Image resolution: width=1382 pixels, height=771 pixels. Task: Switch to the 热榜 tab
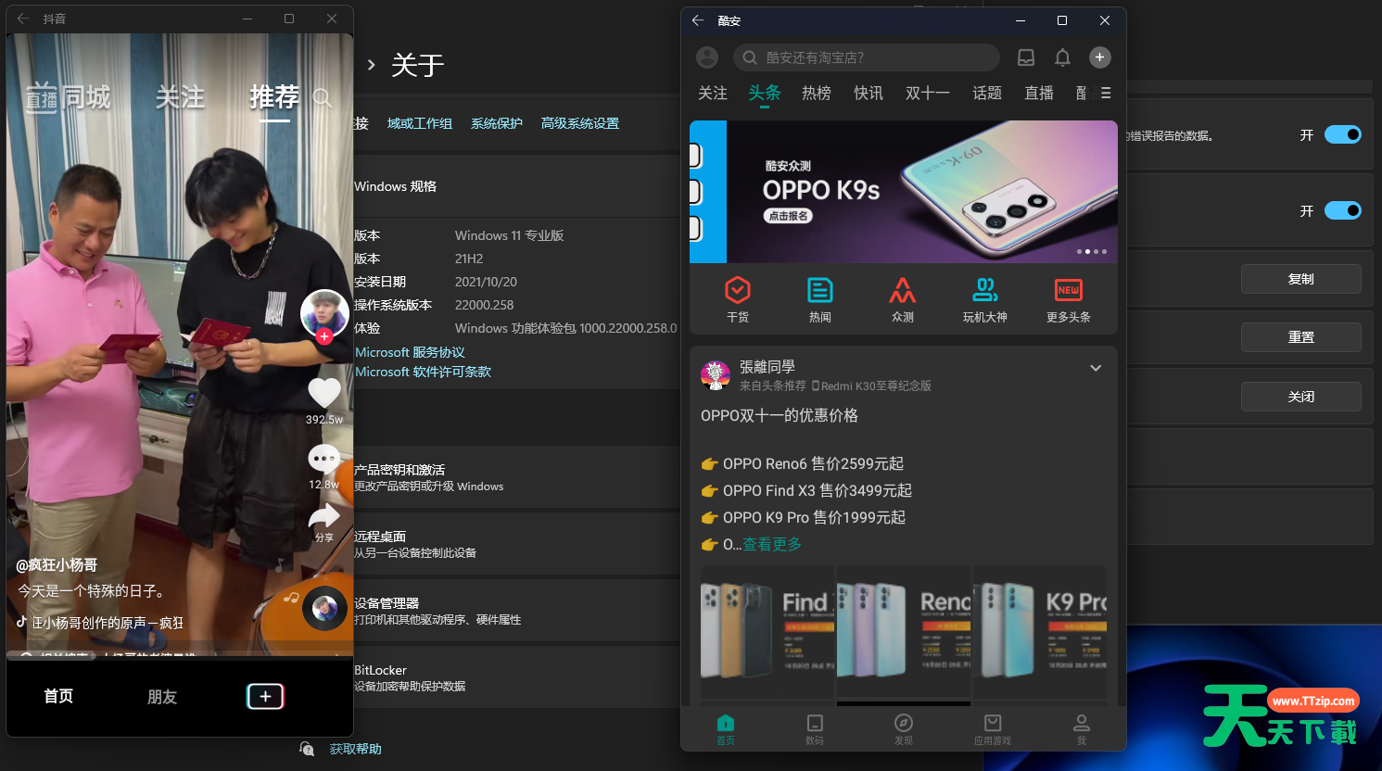pyautogui.click(x=816, y=93)
